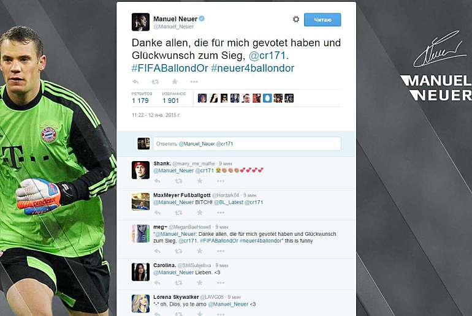This screenshot has width=472, height=316.
Task: Retweet MaxMeyer Fußballgott's reply
Action: coord(178,213)
